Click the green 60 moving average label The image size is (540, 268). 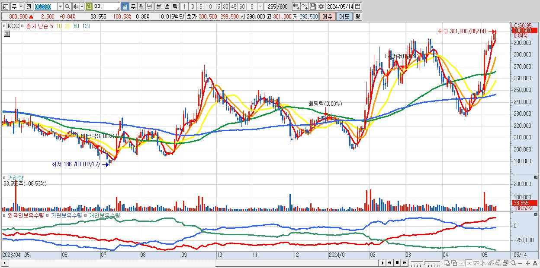[x=76, y=26]
